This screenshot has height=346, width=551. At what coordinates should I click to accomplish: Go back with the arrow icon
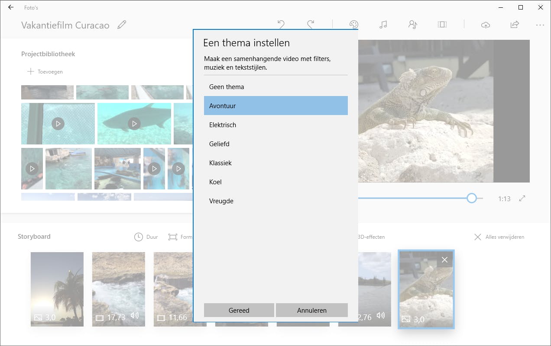pos(11,7)
